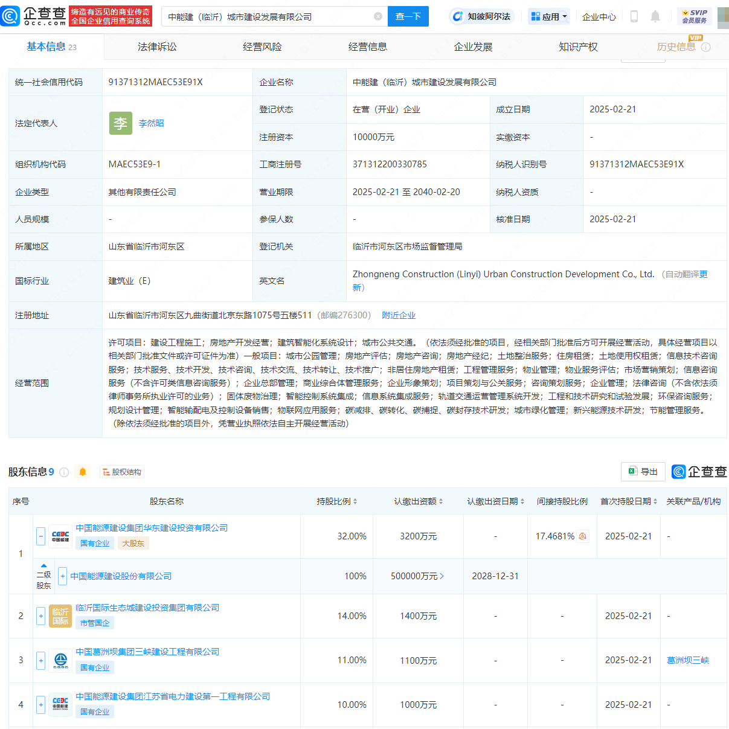Show help info next to 历史信息 tab
Viewport: 729px width, 729px height.
[x=705, y=47]
